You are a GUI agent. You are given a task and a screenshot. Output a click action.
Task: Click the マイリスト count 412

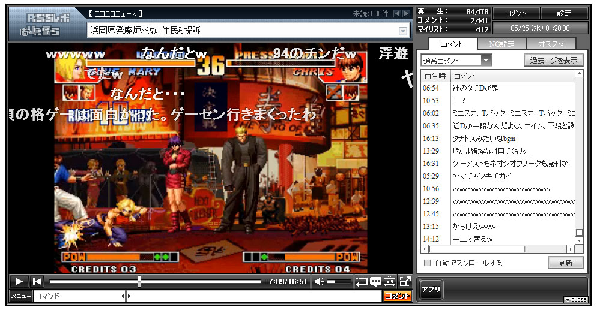482,29
